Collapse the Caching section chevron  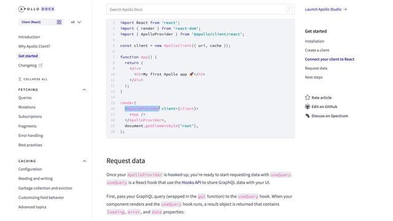[84, 161]
